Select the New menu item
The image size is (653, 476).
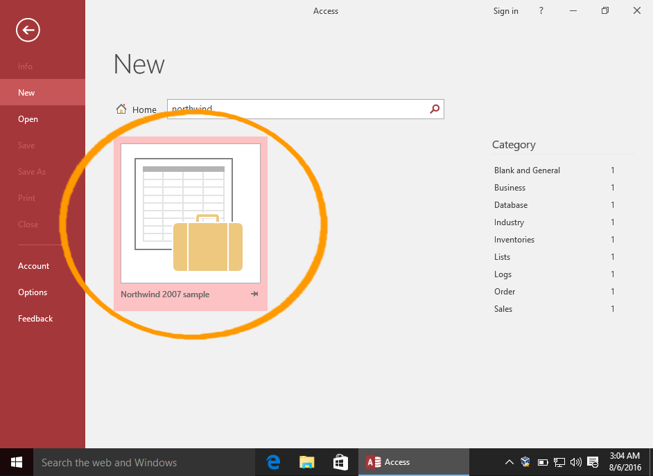pyautogui.click(x=42, y=92)
